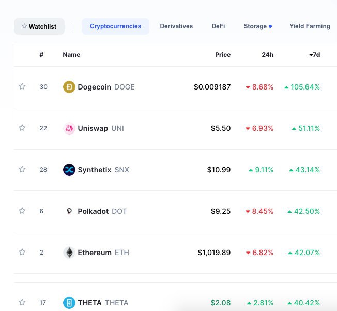Click the Dogecoin coin logo
This screenshot has height=311, width=337.
click(69, 87)
